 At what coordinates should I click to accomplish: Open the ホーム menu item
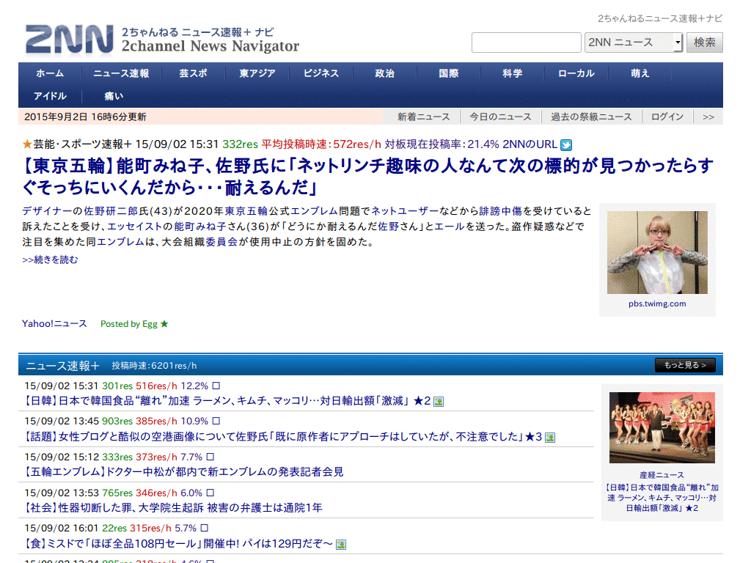click(50, 73)
